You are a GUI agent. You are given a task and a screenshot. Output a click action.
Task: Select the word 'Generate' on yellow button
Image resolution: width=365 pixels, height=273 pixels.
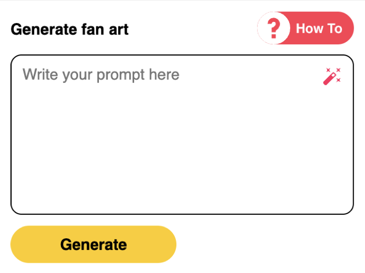(x=94, y=245)
